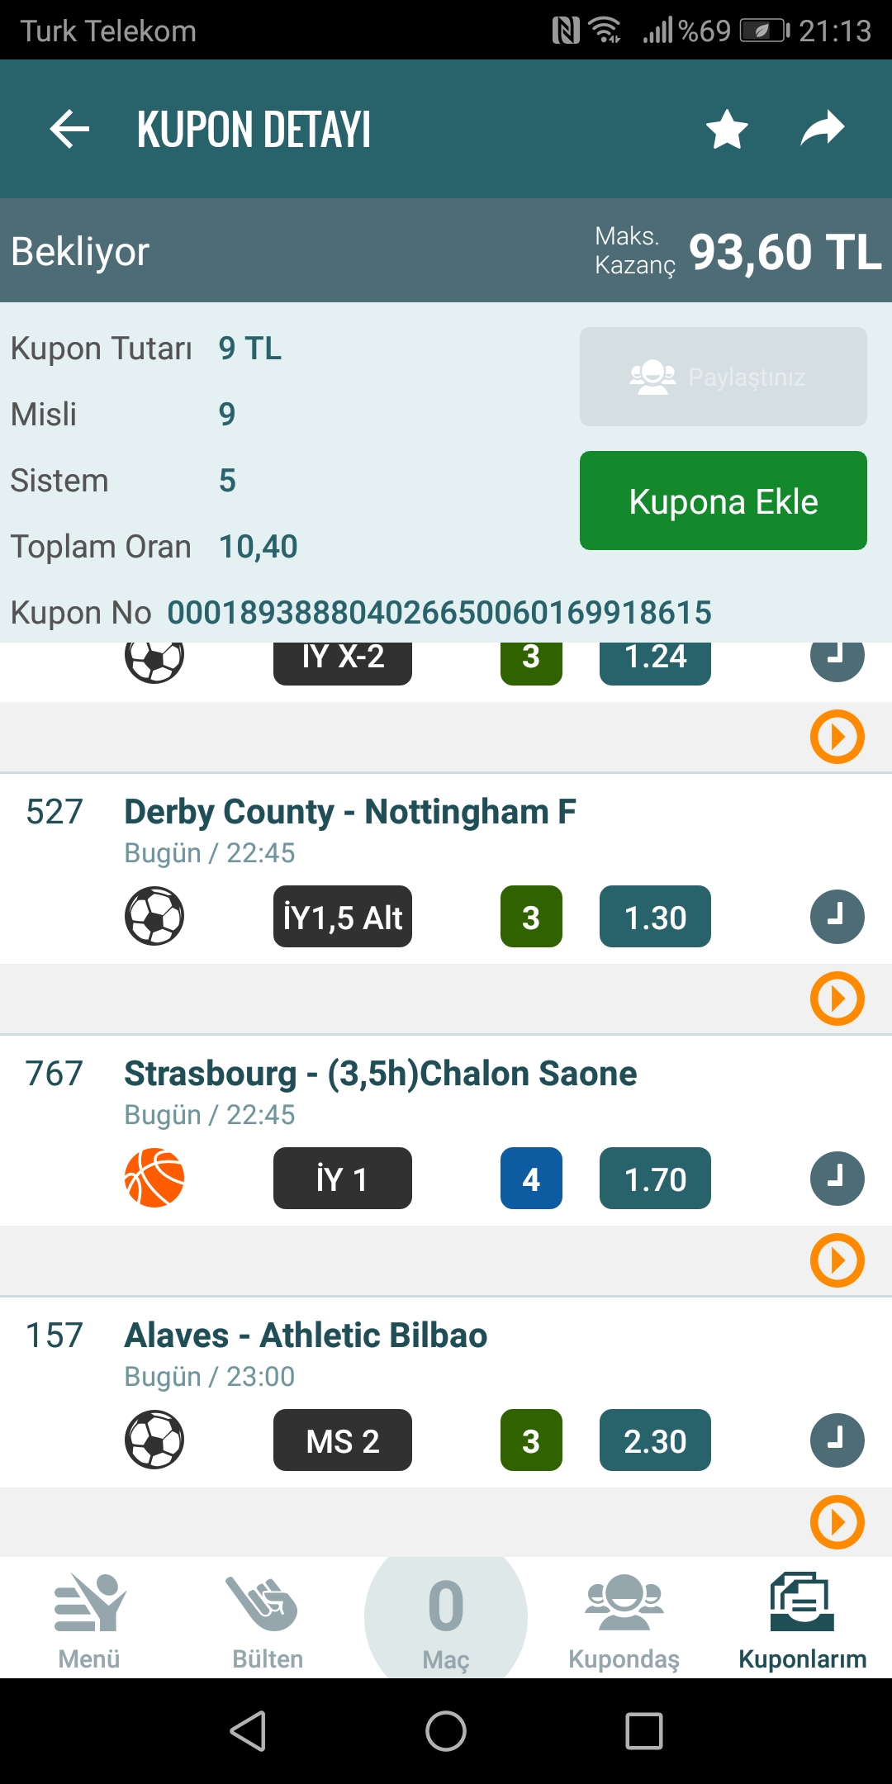Screen dimensions: 892x1784
Task: Tap the Maç counter circle
Action: click(446, 1617)
